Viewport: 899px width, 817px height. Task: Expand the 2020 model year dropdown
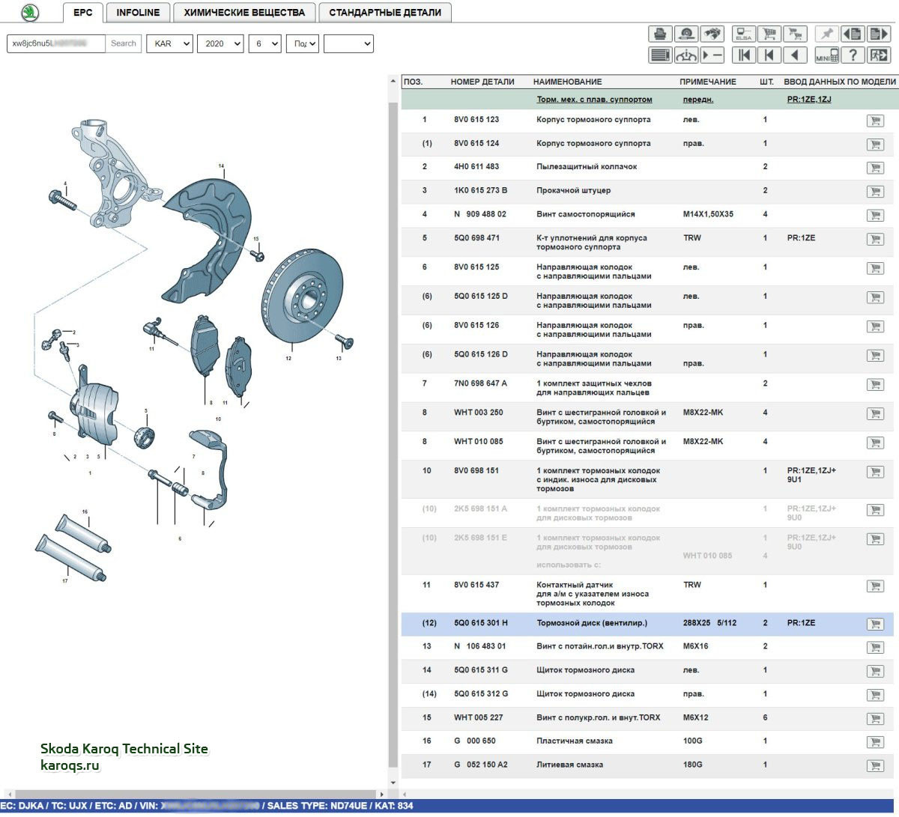[220, 43]
